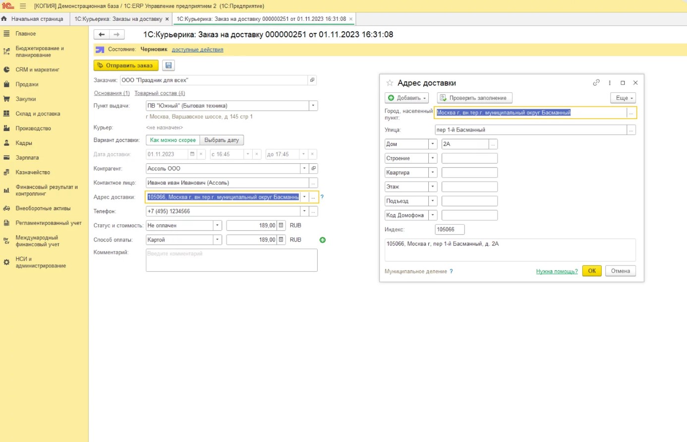
Task: Open Зарплата section in sidebar
Action: [x=27, y=158]
